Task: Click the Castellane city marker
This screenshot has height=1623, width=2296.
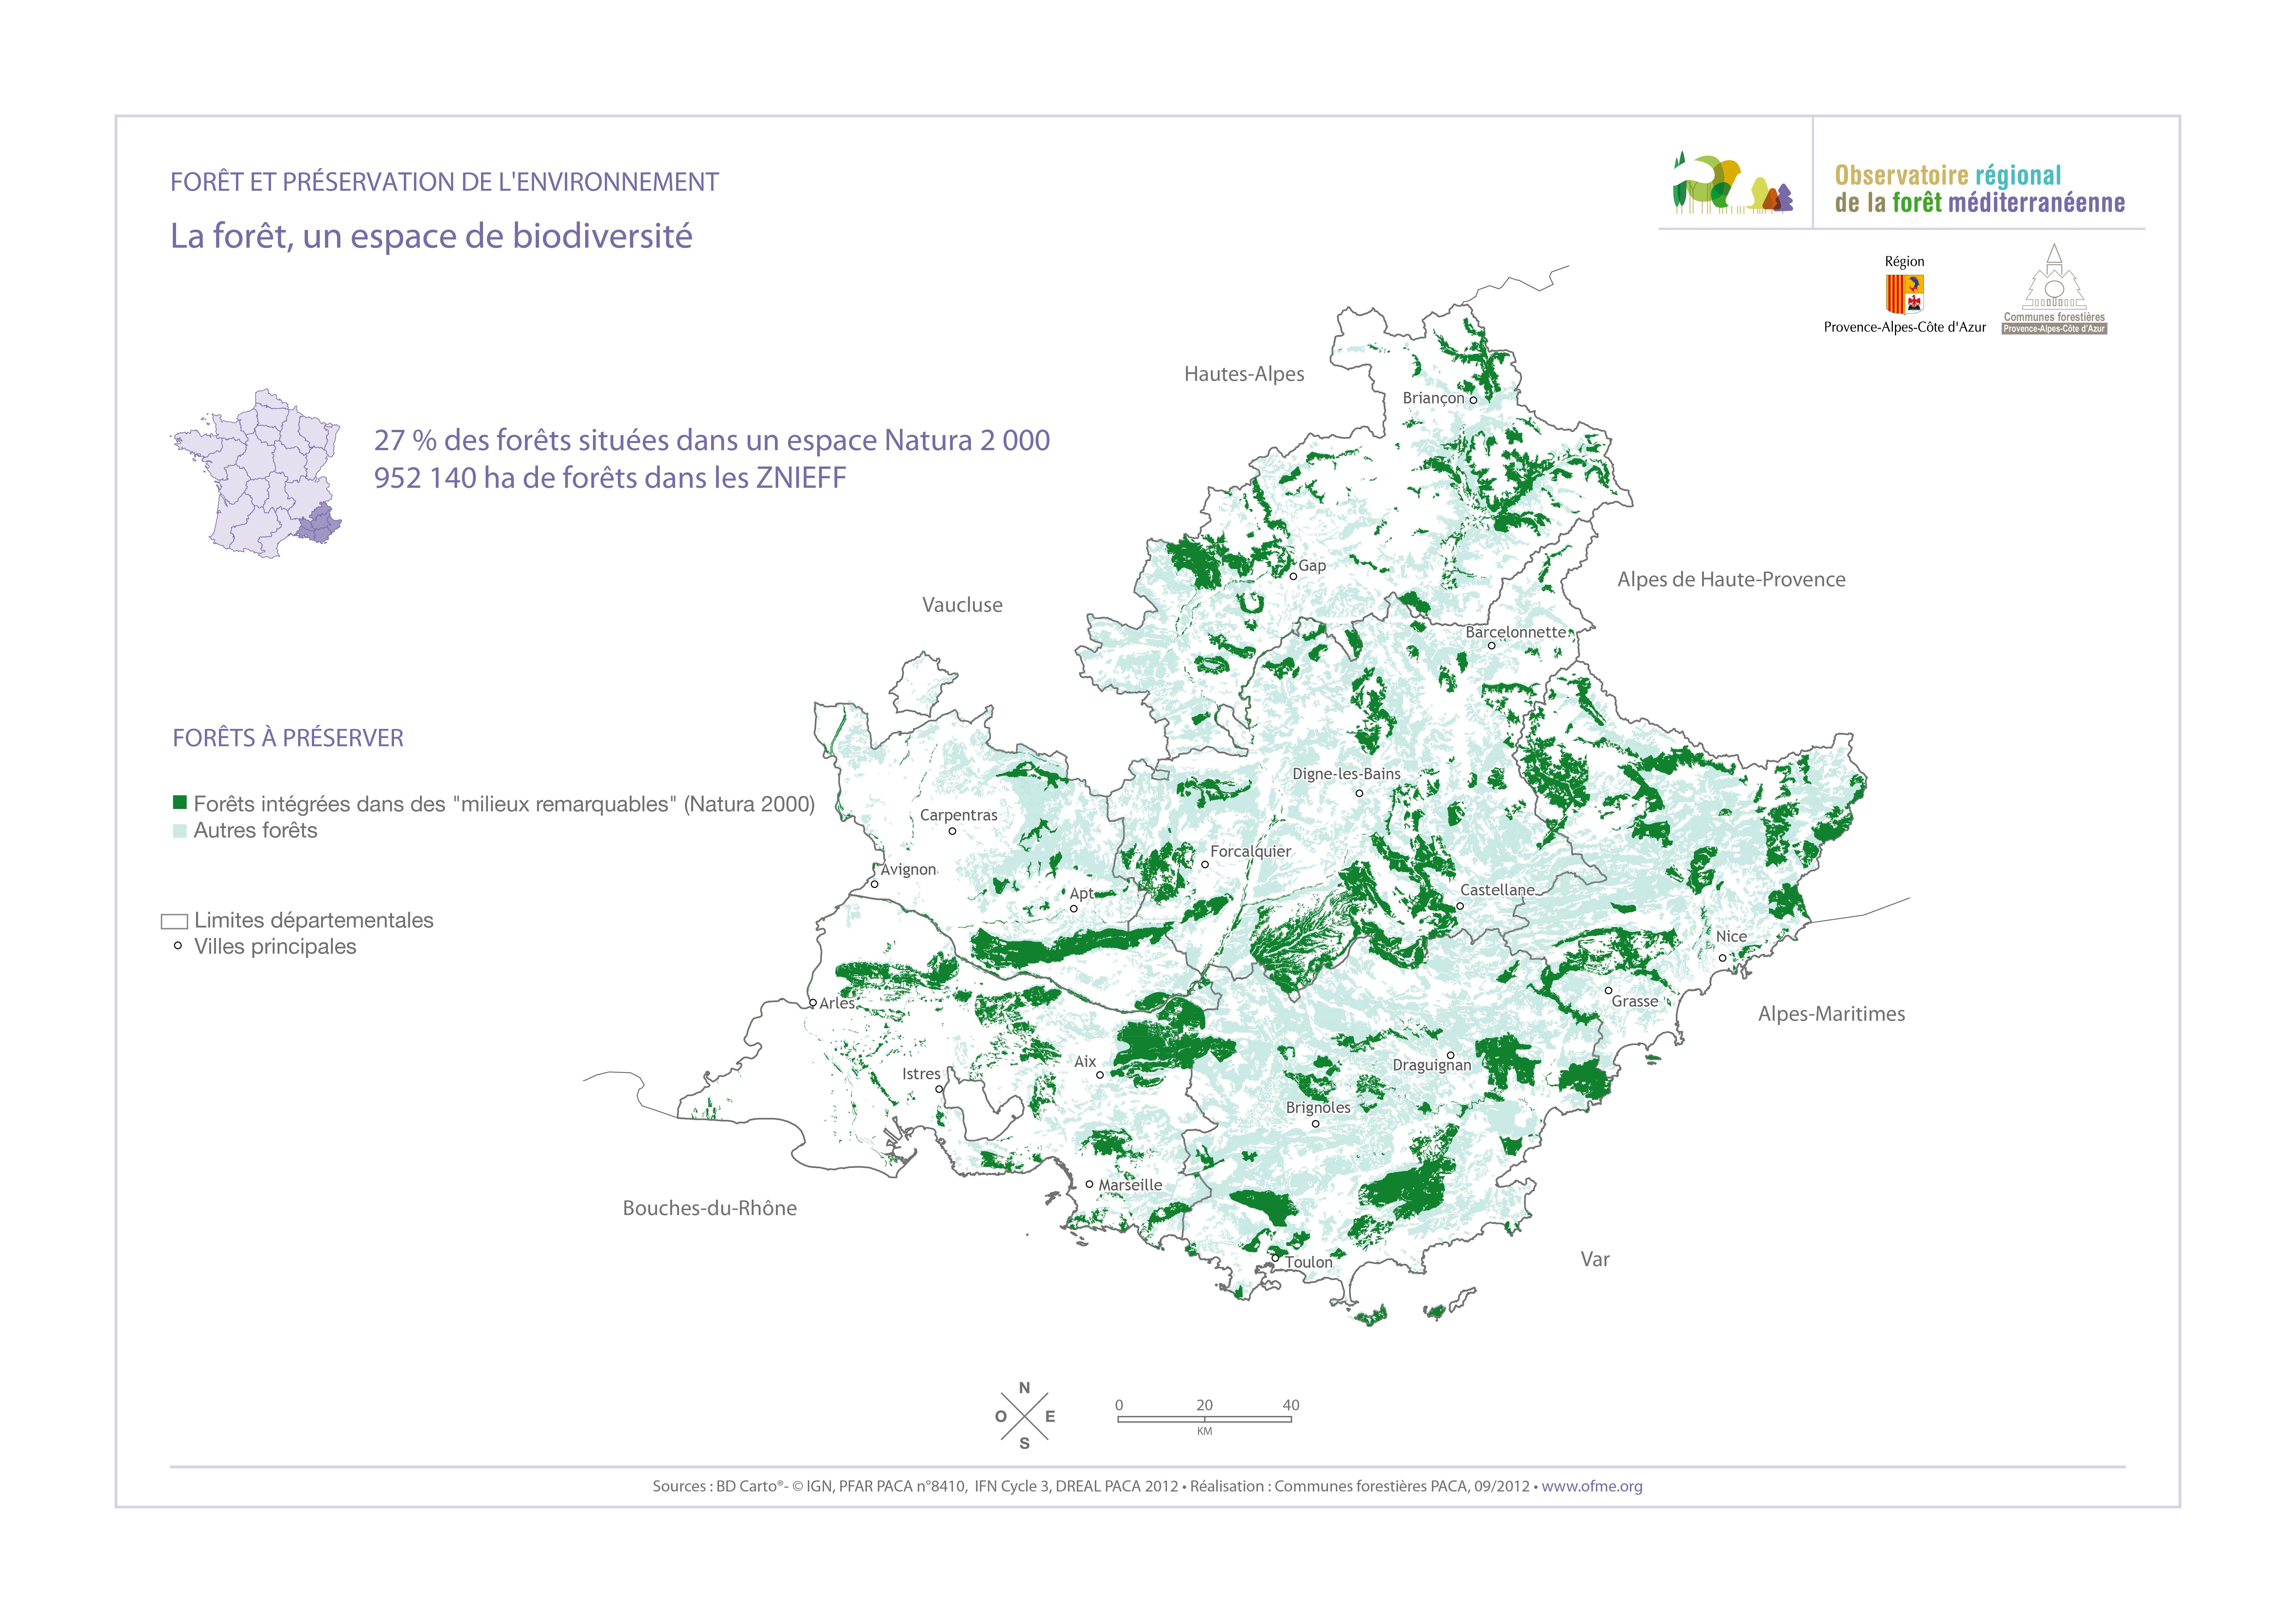Action: pyautogui.click(x=1460, y=906)
